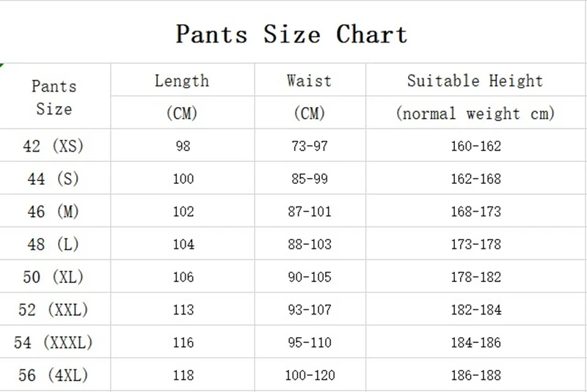The width and height of the screenshot is (587, 392).
Task: Click the height range 184-186 cell
Action: tap(475, 342)
